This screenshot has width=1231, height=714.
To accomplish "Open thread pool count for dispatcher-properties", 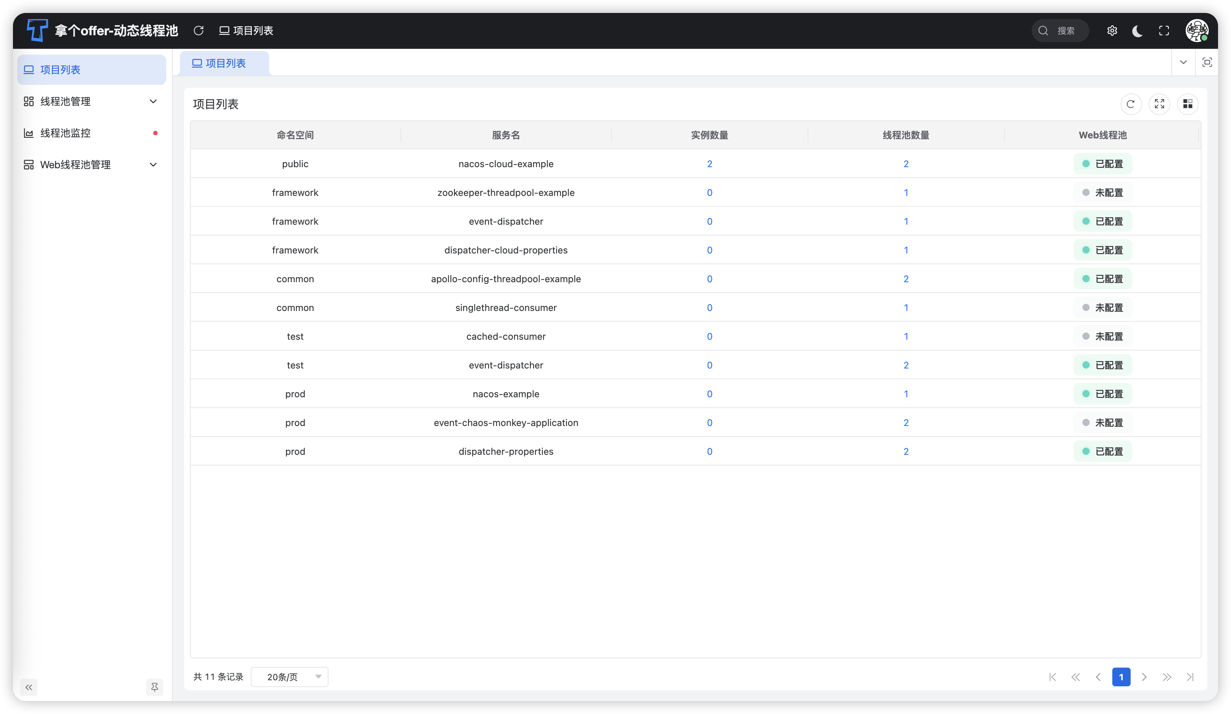I will click(906, 452).
